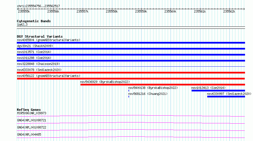
Task: Select the blue bar below nsv1013571
Action: pyautogui.click(x=131, y=55)
